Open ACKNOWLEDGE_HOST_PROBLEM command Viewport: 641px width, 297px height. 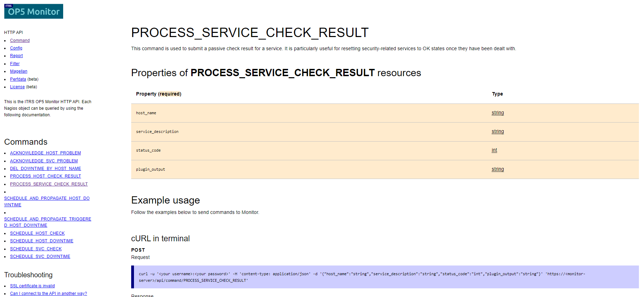(45, 153)
